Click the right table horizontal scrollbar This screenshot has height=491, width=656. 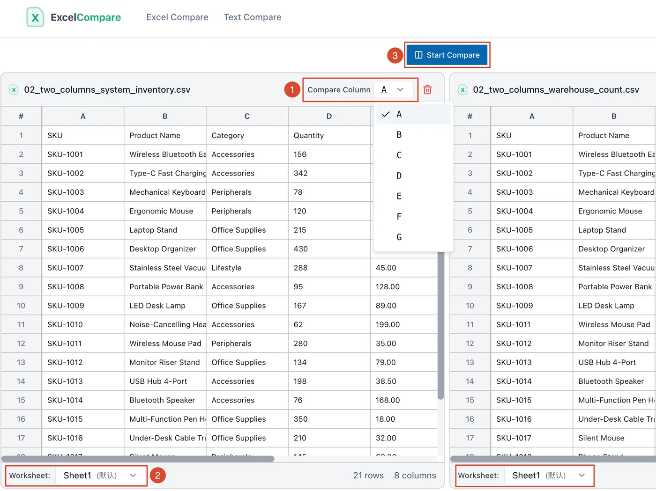click(x=553, y=459)
